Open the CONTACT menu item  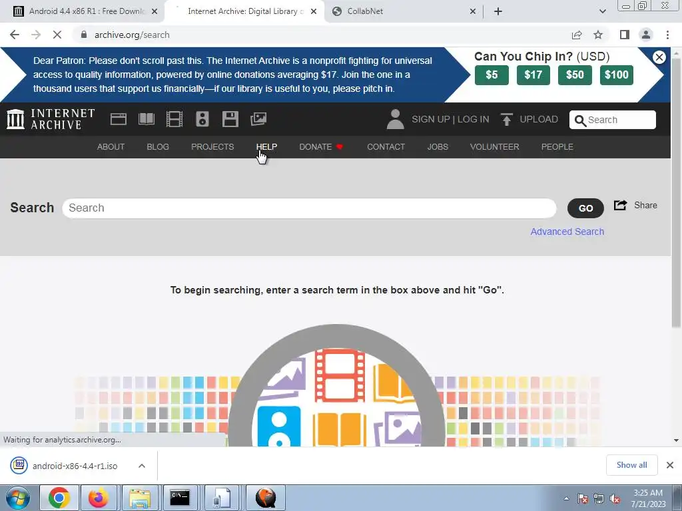pos(386,147)
